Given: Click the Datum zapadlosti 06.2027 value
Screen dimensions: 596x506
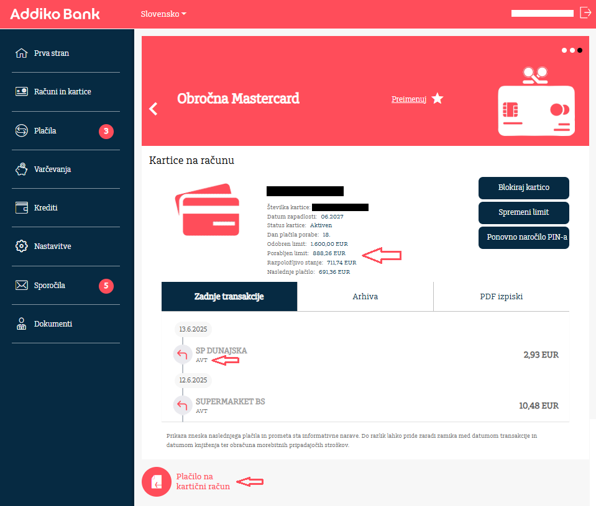Looking at the screenshot, I should (x=332, y=217).
